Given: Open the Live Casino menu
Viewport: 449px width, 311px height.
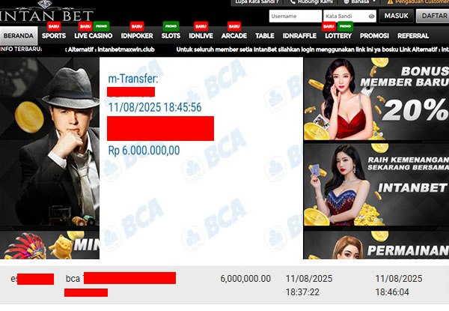Looking at the screenshot, I should (94, 36).
